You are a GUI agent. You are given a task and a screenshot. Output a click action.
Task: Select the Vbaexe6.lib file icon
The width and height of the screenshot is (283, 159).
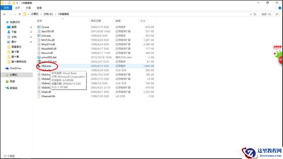point(39,96)
